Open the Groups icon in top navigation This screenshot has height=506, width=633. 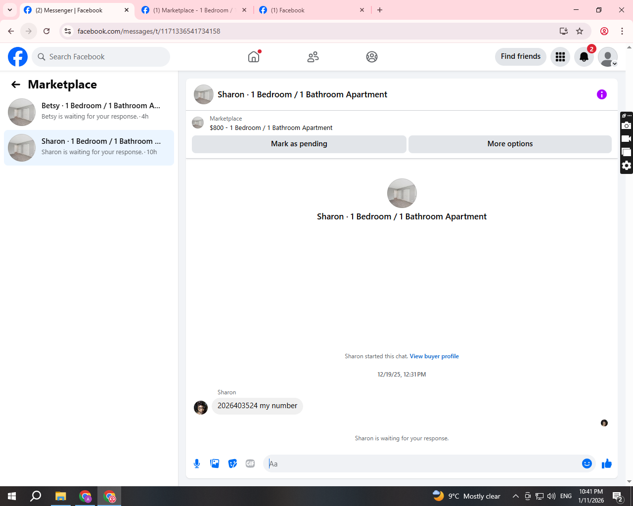point(372,57)
